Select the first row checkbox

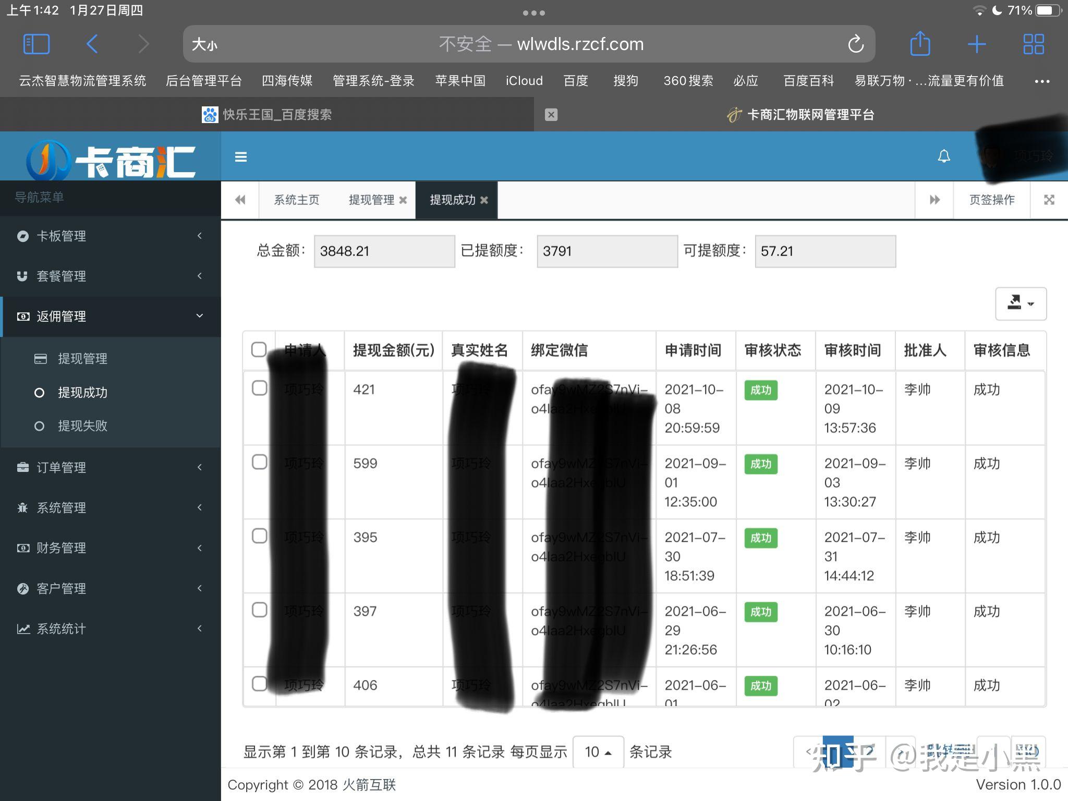pos(259,388)
